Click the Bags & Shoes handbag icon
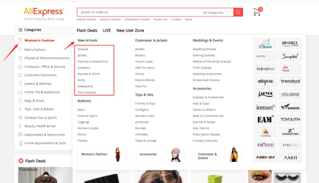This screenshot has width=319, height=183. pos(20,101)
